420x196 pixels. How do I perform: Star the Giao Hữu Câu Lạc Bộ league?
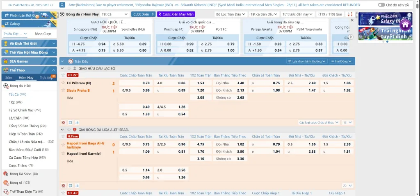(x=68, y=68)
